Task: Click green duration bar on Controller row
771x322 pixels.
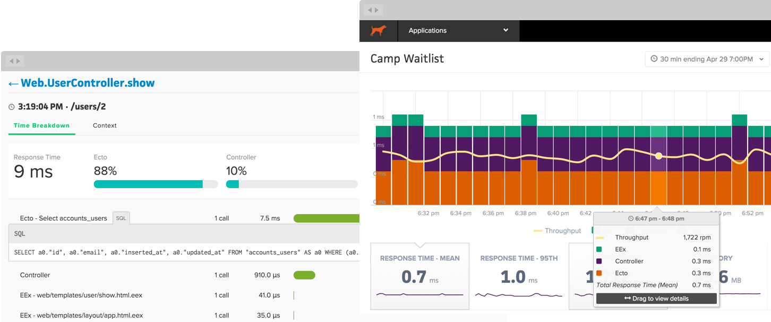Action: (x=304, y=275)
